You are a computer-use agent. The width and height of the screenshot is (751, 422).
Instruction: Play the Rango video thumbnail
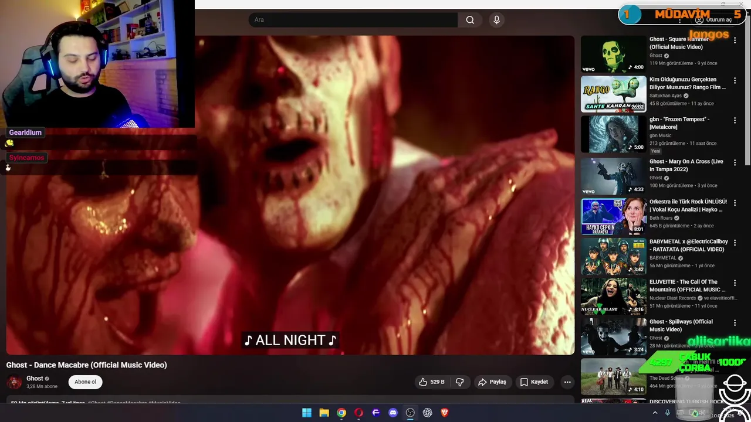pos(613,94)
